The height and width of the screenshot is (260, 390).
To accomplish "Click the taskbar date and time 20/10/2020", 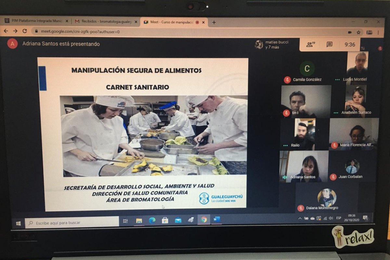I will (352, 217).
